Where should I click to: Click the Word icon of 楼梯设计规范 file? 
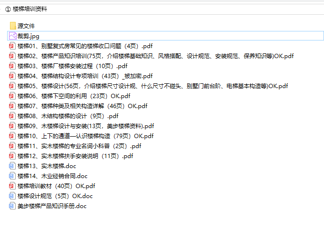tap(12, 196)
